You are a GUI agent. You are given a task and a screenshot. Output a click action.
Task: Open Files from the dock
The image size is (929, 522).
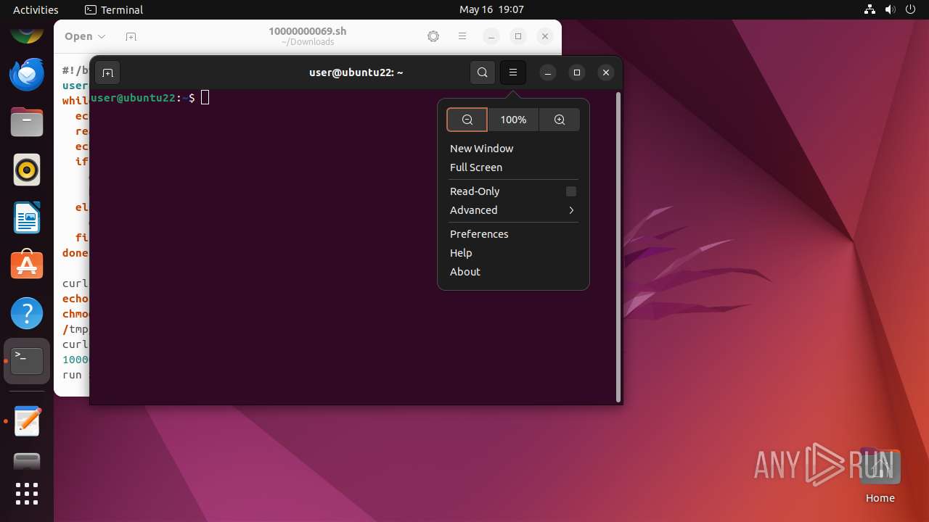(x=27, y=123)
